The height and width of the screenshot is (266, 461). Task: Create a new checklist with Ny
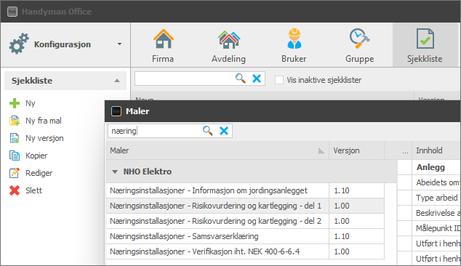[x=31, y=103]
